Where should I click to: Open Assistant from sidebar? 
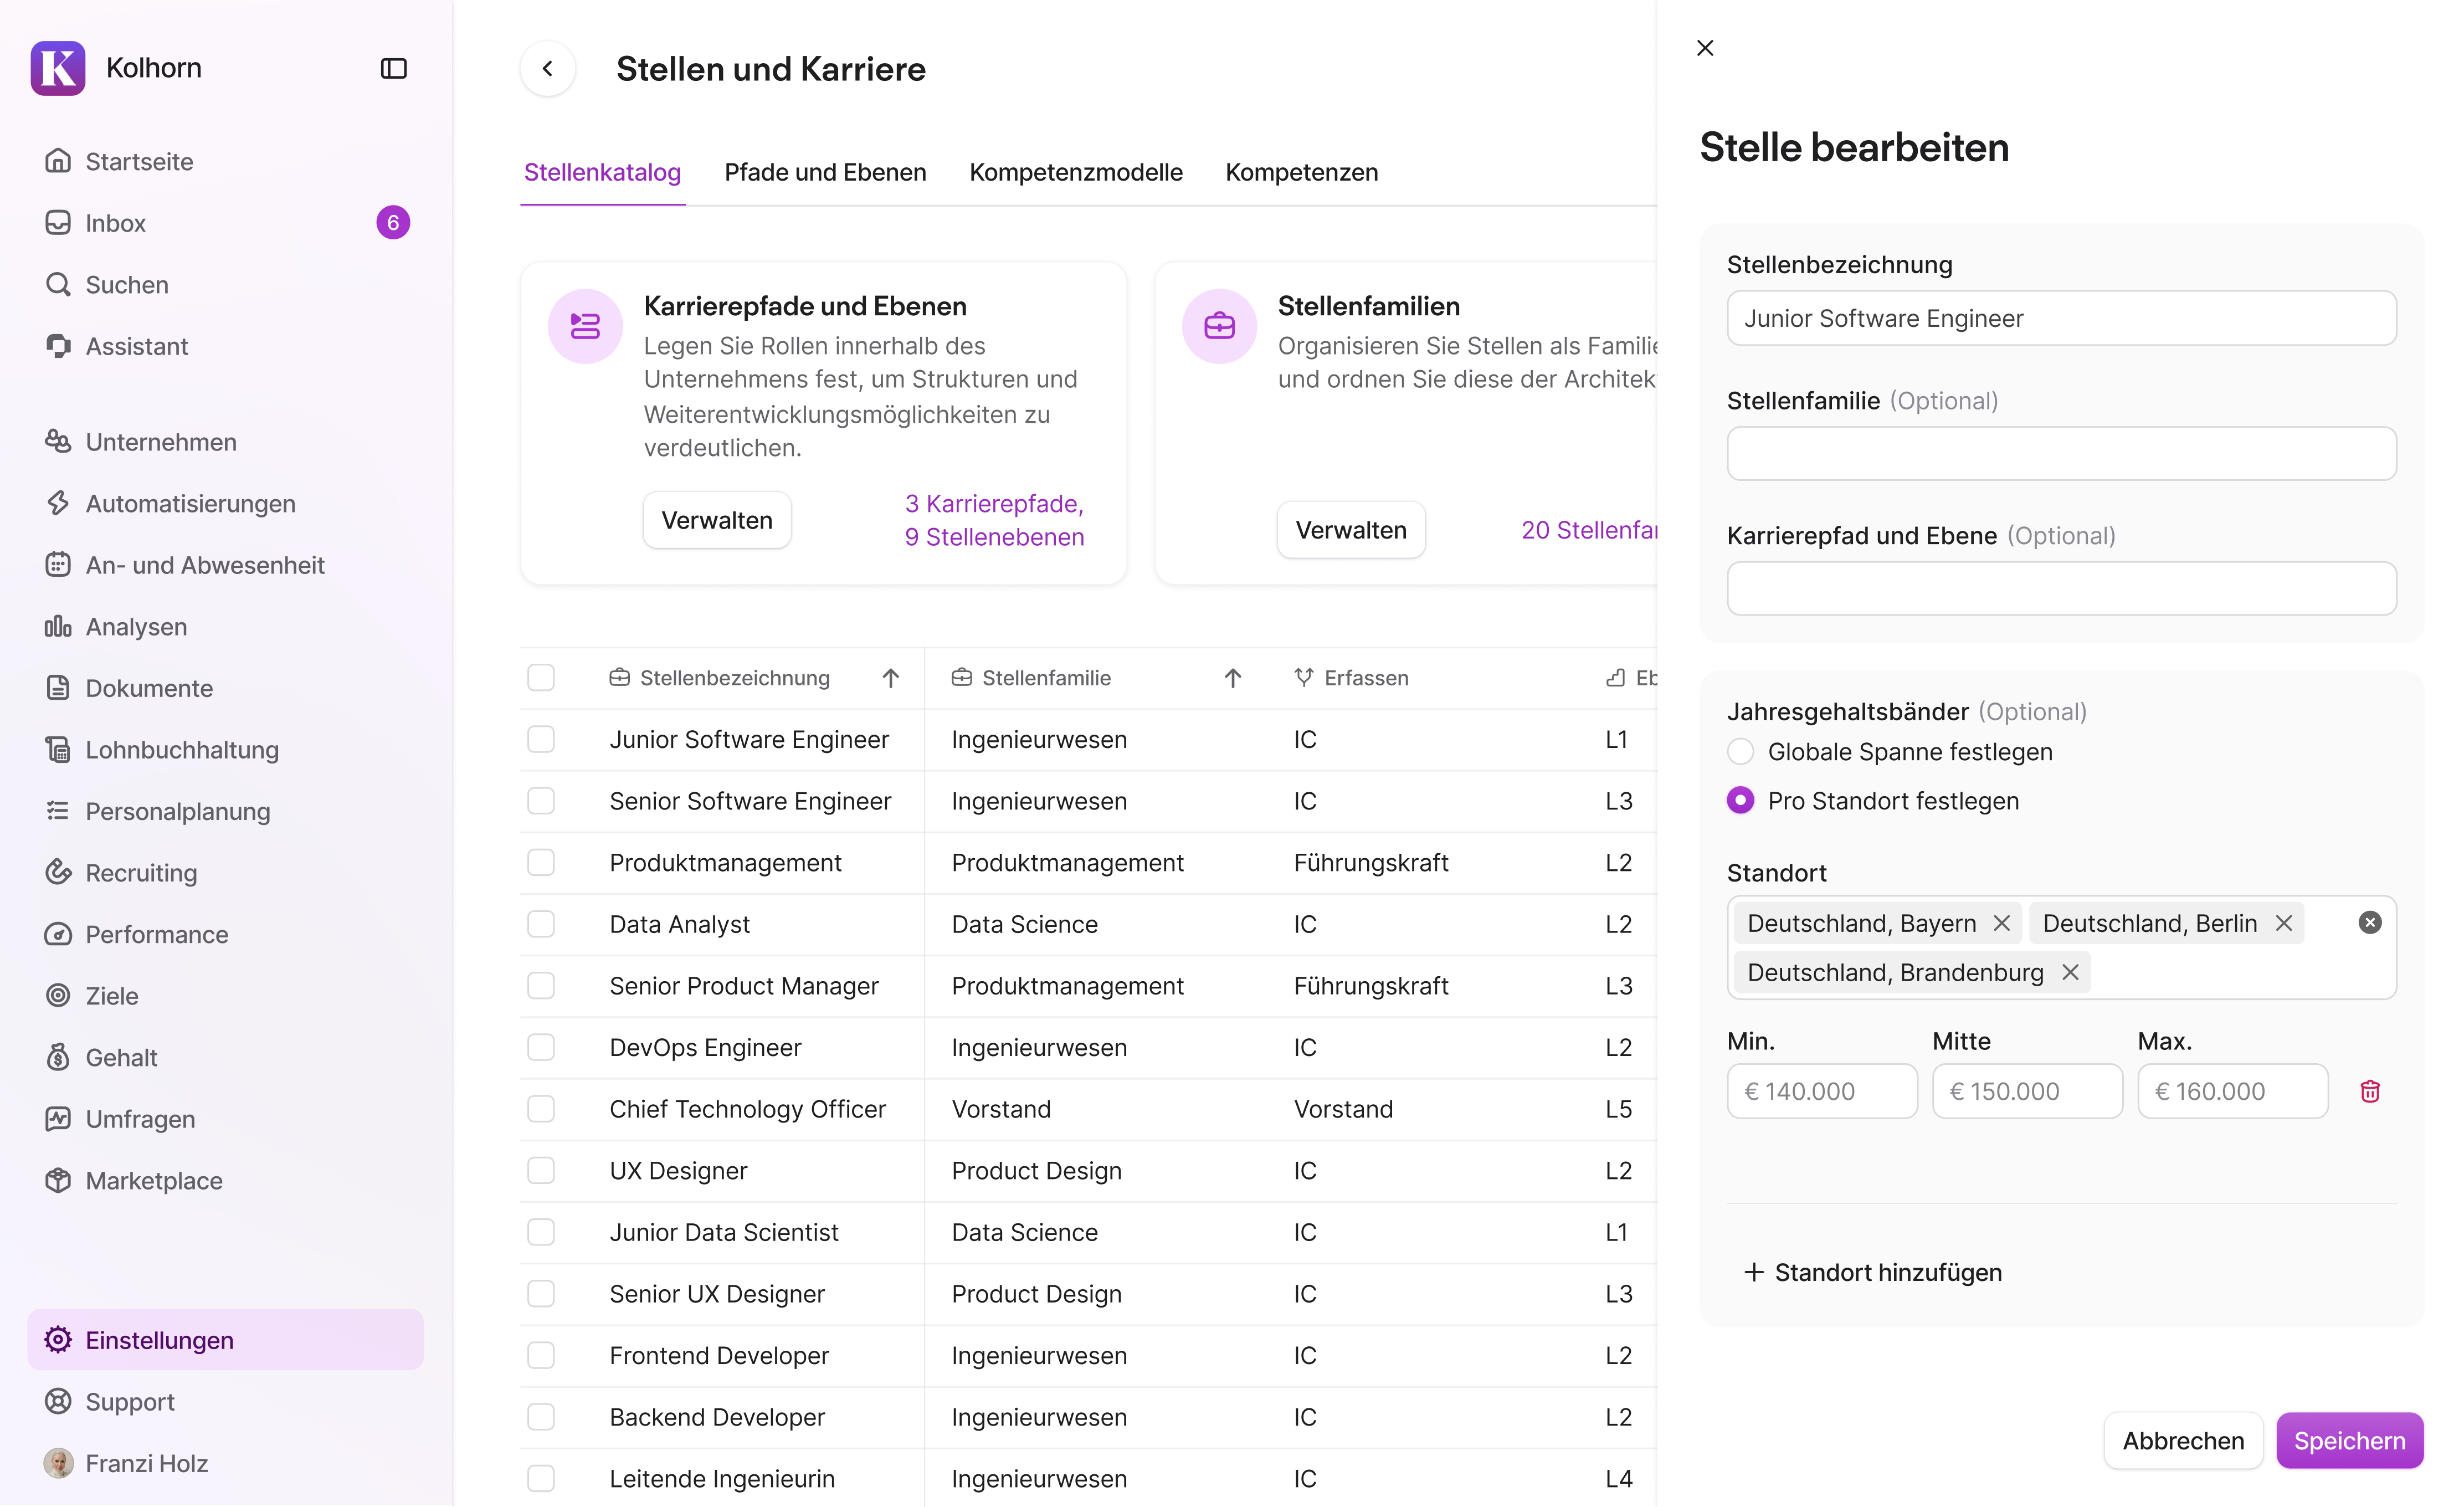136,346
